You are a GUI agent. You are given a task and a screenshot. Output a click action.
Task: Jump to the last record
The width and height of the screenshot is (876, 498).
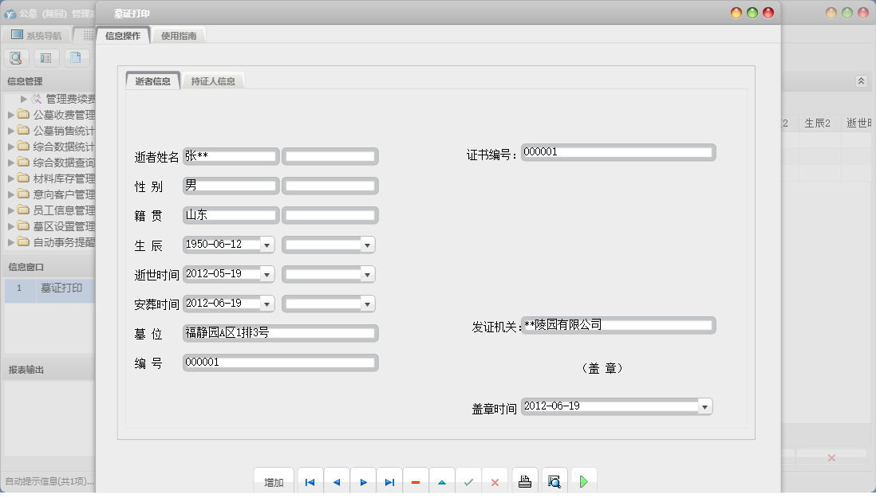coord(389,482)
